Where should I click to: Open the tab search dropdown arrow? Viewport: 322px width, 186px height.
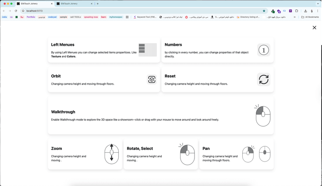(318, 3)
